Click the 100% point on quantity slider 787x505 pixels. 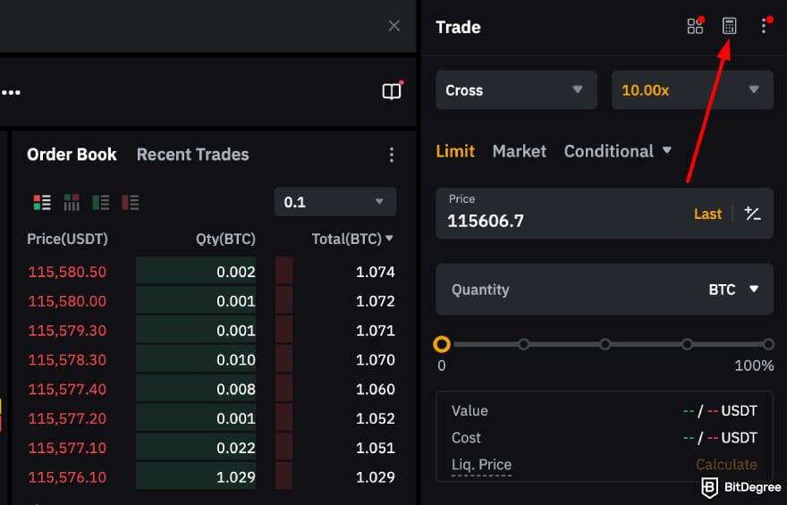click(768, 344)
